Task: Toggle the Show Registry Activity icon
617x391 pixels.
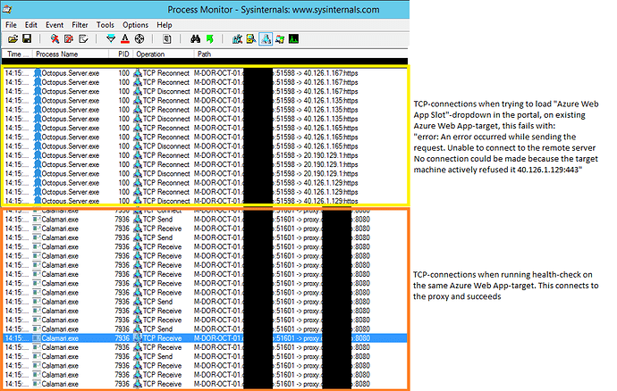Action: pos(237,39)
